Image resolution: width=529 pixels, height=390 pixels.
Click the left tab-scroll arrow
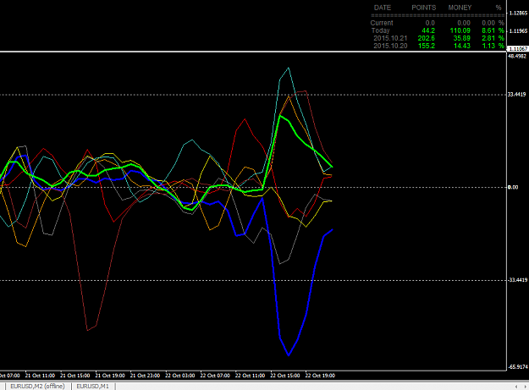pyautogui.click(x=515, y=387)
